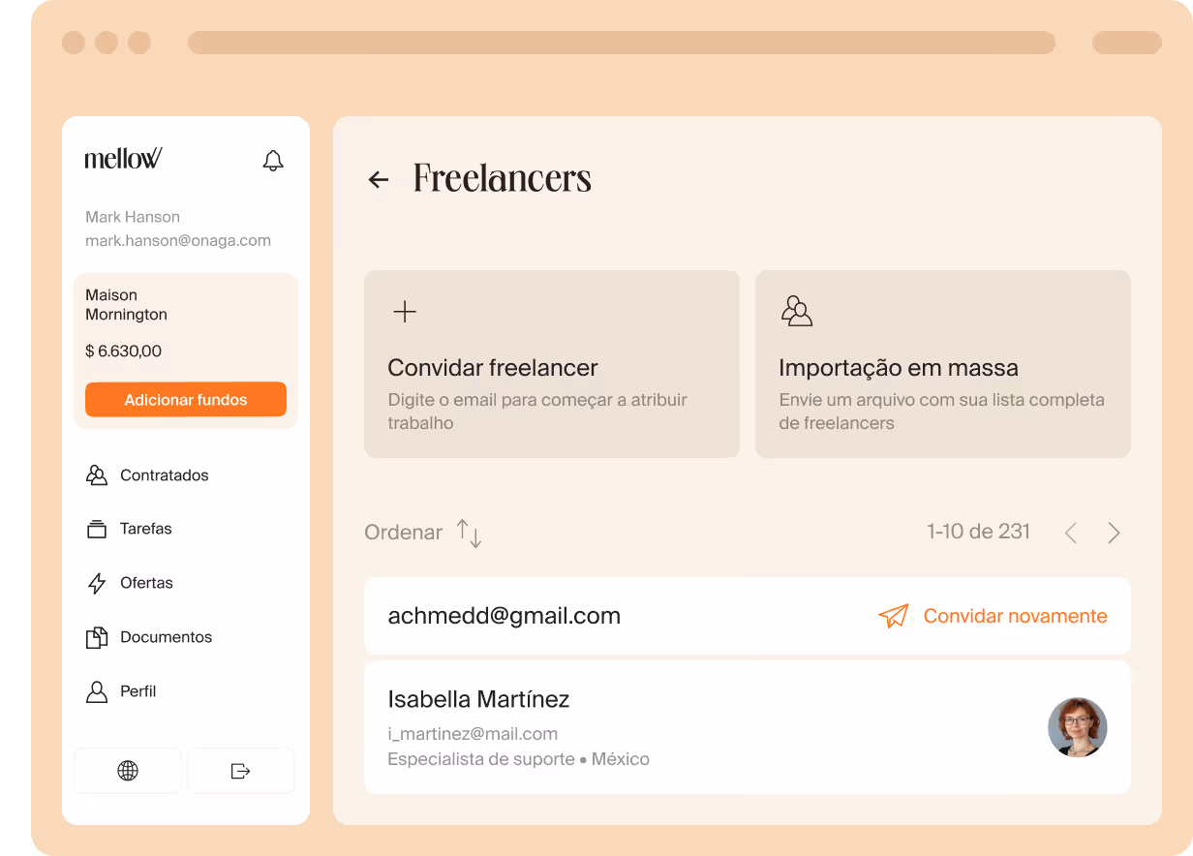Click the paper plane icon beside Convidar novamente

pos(894,616)
